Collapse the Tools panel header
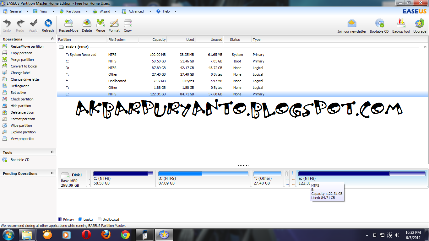Viewport: 429px width, 241px height. point(52,152)
